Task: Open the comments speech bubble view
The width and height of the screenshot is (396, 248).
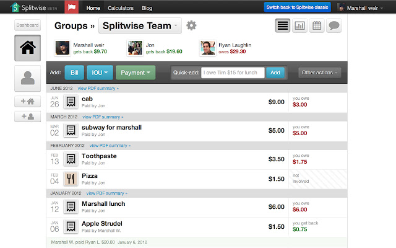Action: [x=334, y=26]
